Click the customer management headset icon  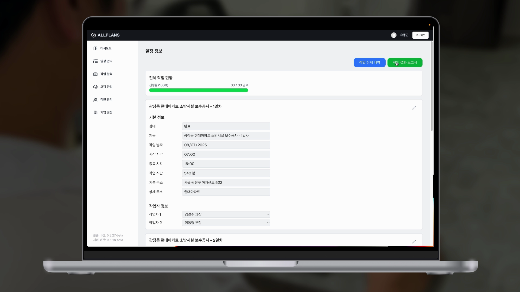(95, 87)
